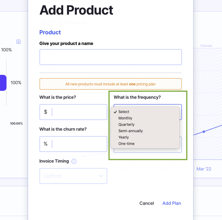
Task: Click inside the product name field
Action: [x=110, y=57]
